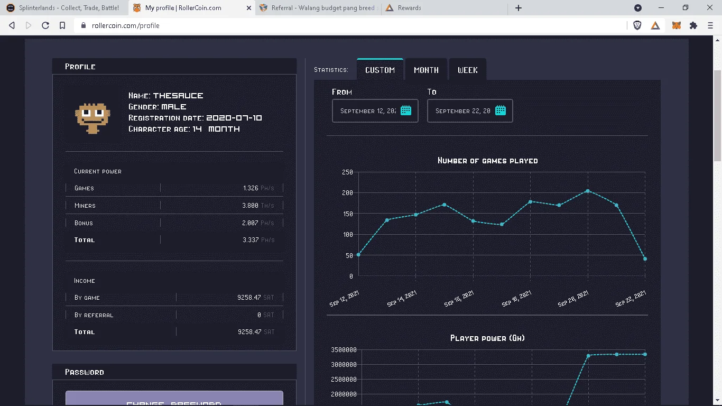Switch statistics to the Month tab
722x406 pixels.
pos(427,70)
